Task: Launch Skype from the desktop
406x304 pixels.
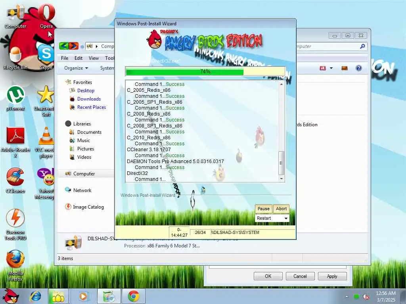Action: pyautogui.click(x=46, y=57)
